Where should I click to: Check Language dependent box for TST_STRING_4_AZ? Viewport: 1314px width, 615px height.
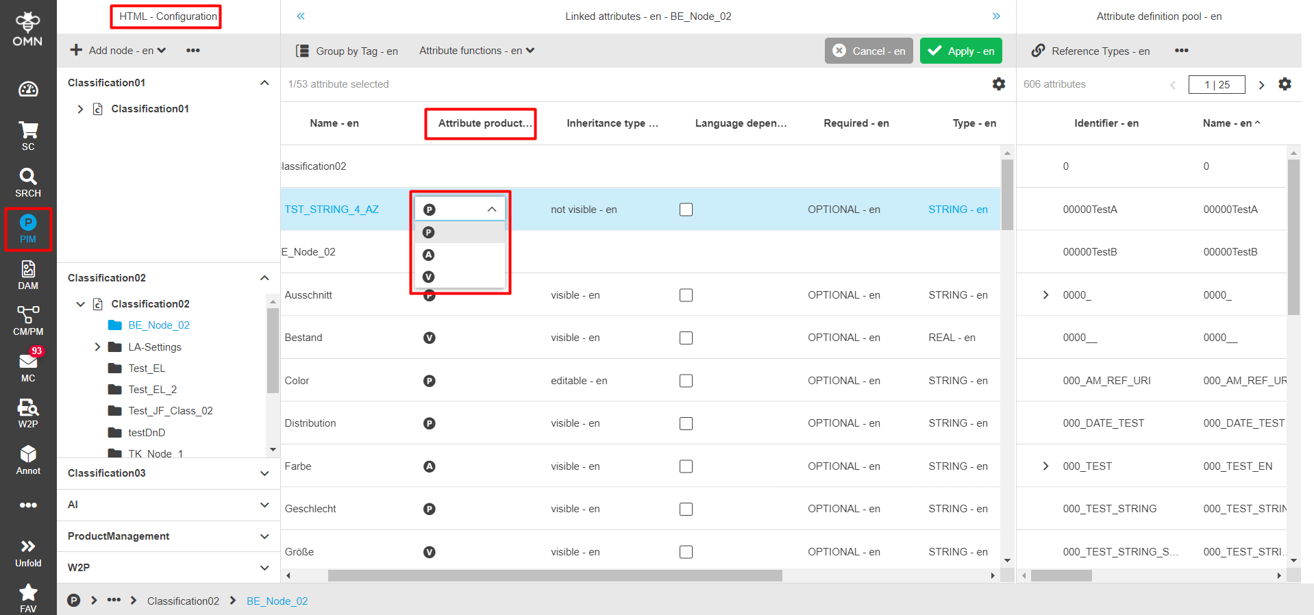686,210
